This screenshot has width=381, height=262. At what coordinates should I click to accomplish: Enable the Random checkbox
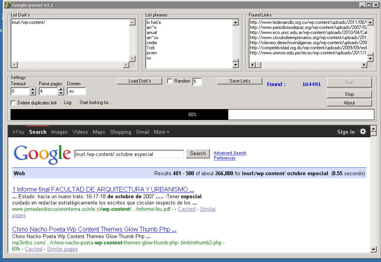pos(170,81)
